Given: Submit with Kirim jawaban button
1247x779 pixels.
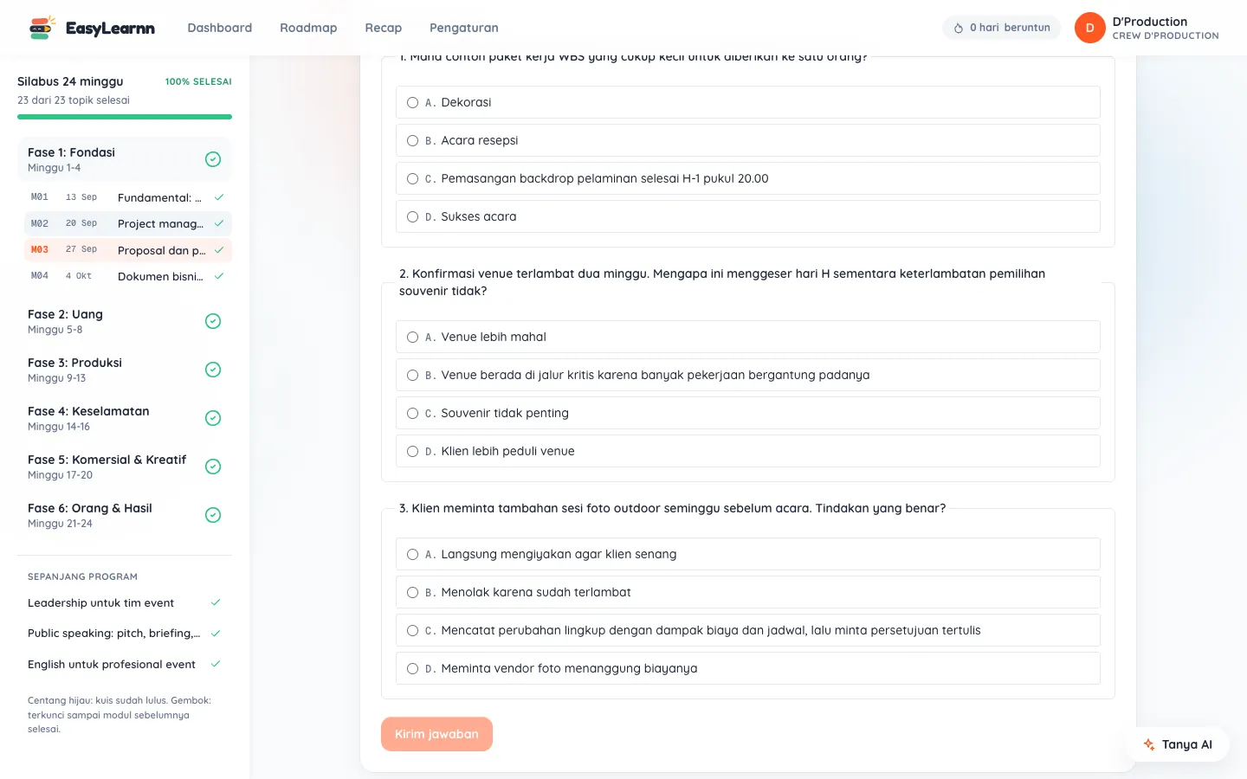Looking at the screenshot, I should (436, 734).
